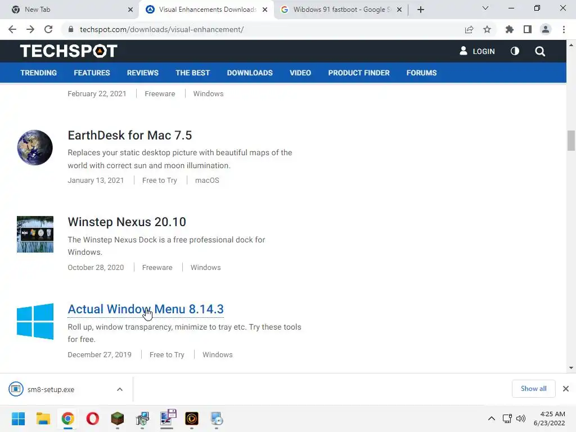Open the Chrome profile avatar
576x432 pixels.
tap(546, 29)
